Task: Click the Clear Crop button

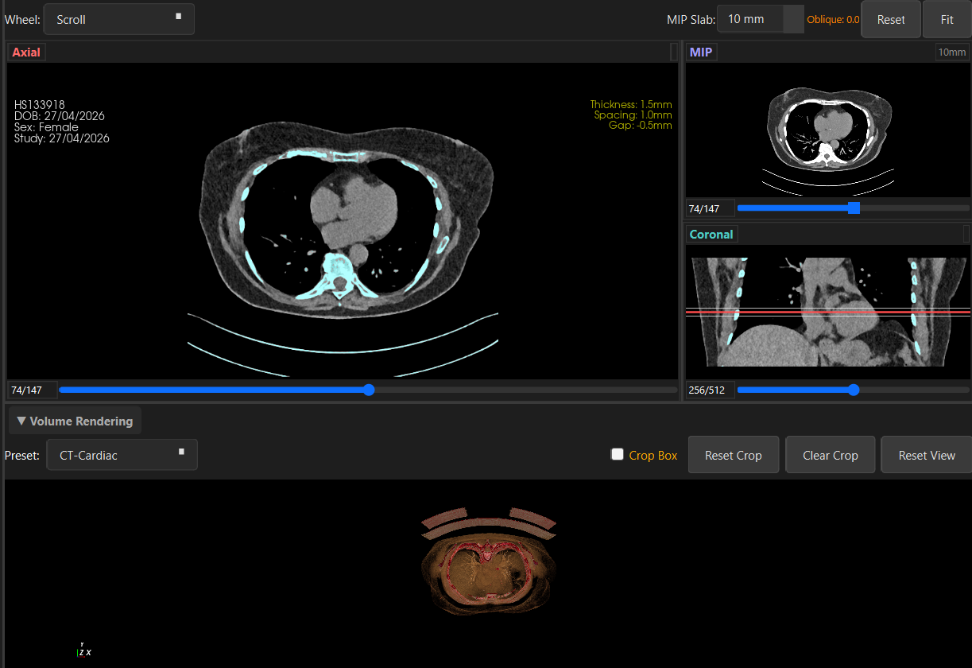Action: (x=831, y=455)
